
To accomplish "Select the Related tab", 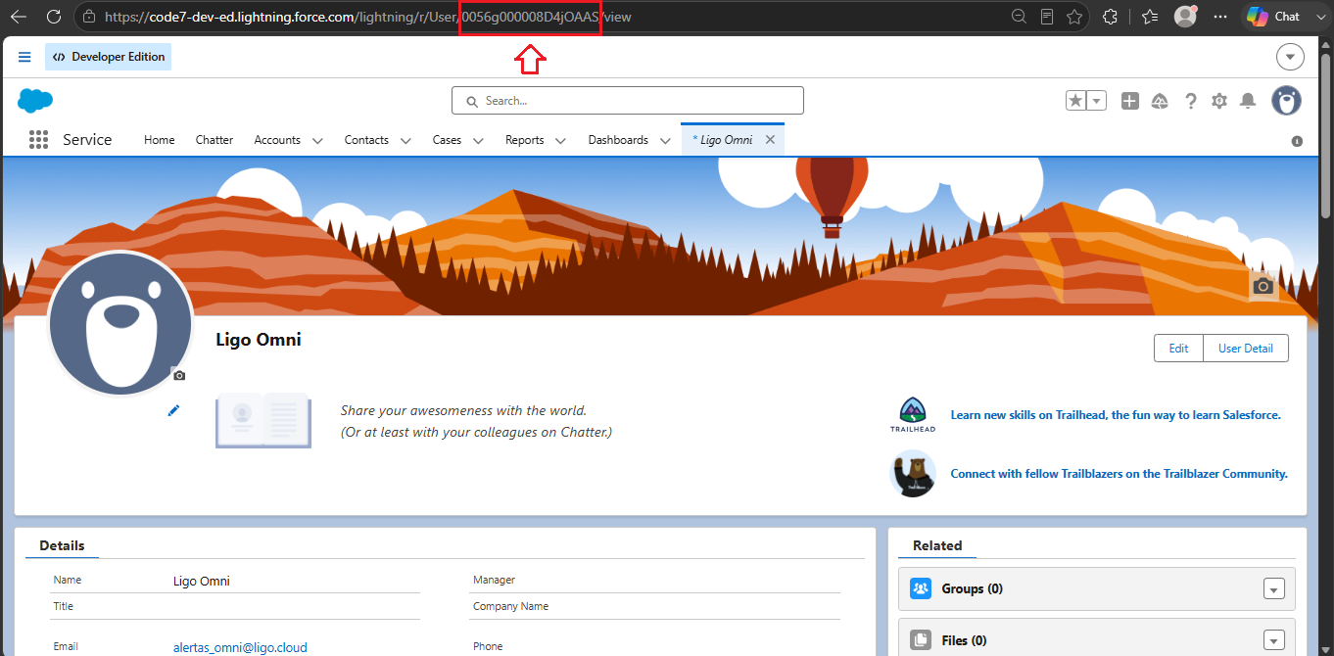I will pyautogui.click(x=937, y=545).
